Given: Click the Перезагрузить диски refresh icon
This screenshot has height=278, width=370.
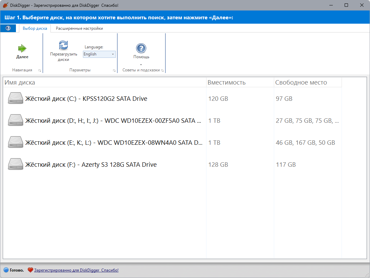Looking at the screenshot, I should (x=64, y=45).
